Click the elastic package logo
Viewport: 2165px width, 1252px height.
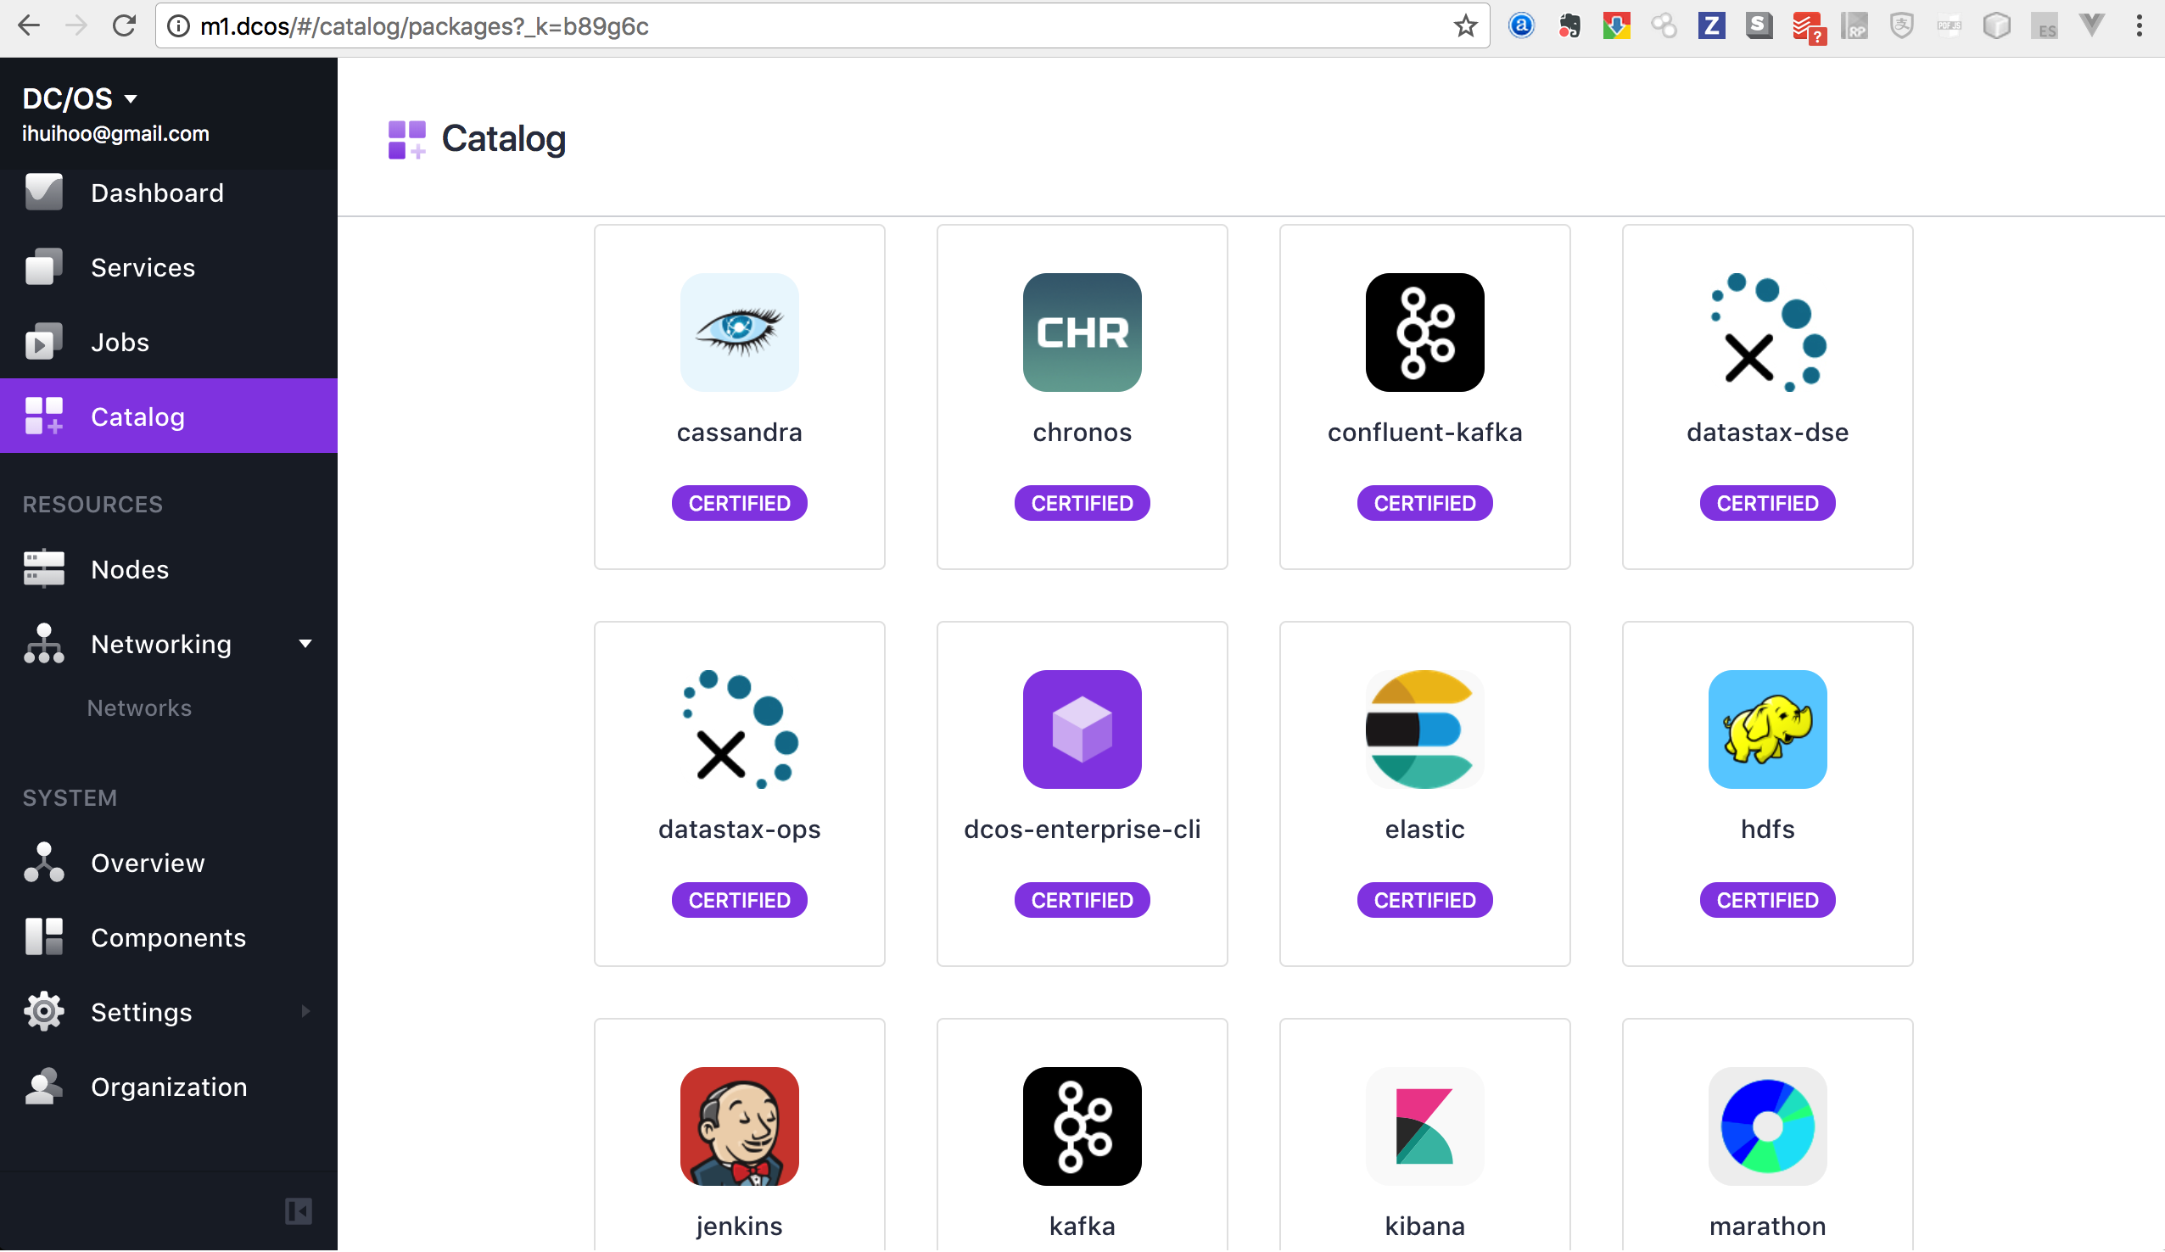(x=1424, y=729)
